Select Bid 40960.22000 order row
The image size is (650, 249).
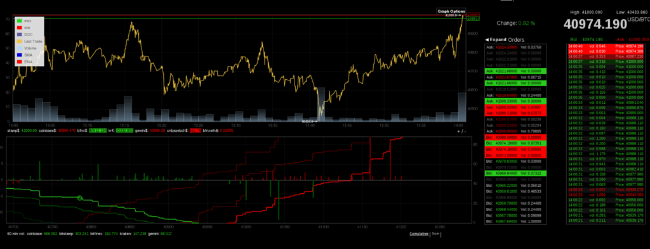click(x=515, y=186)
